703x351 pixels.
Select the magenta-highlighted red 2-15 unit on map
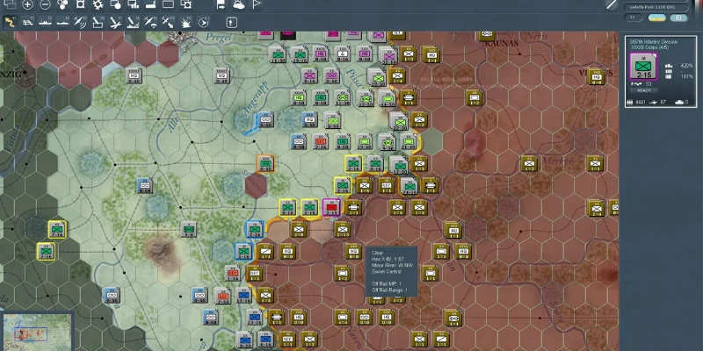[331, 208]
